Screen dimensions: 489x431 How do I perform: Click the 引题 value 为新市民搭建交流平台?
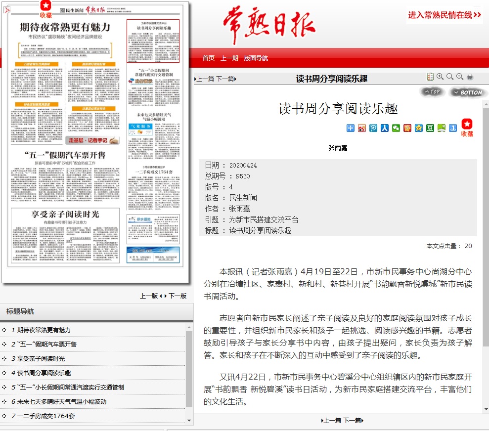pyautogui.click(x=264, y=220)
